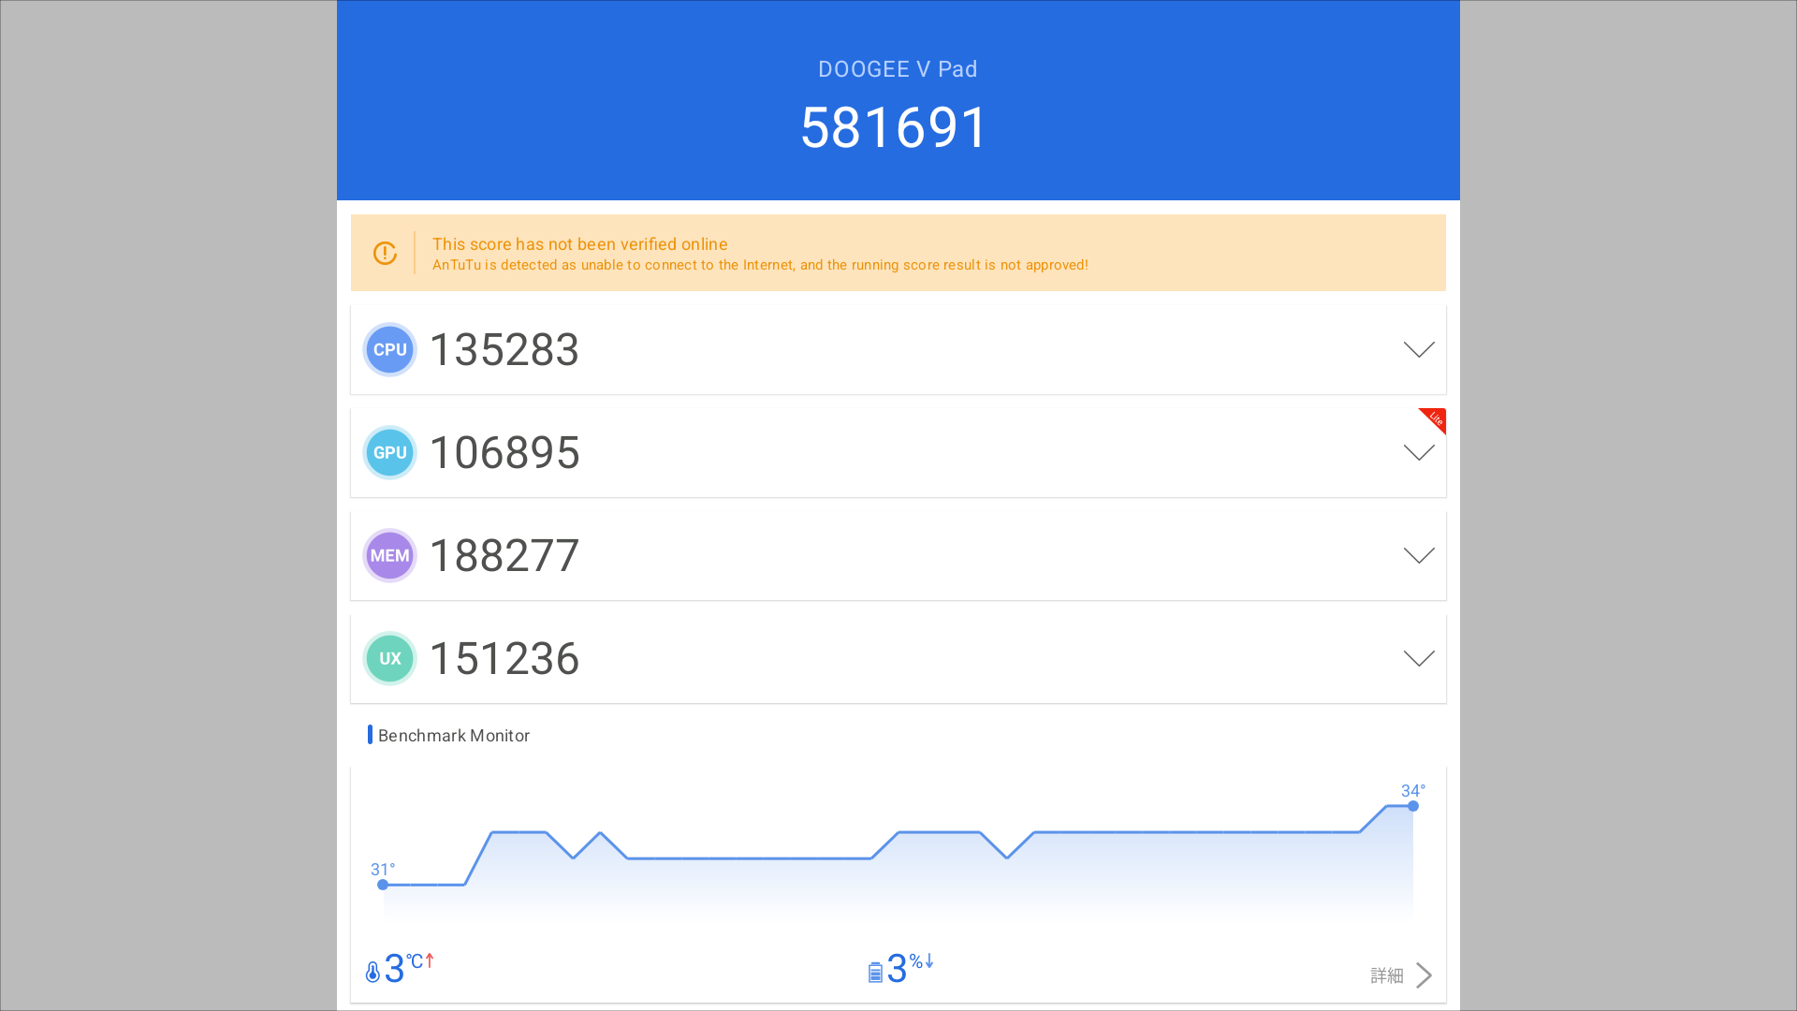Click the total score 581691
1797x1011 pixels.
click(894, 127)
